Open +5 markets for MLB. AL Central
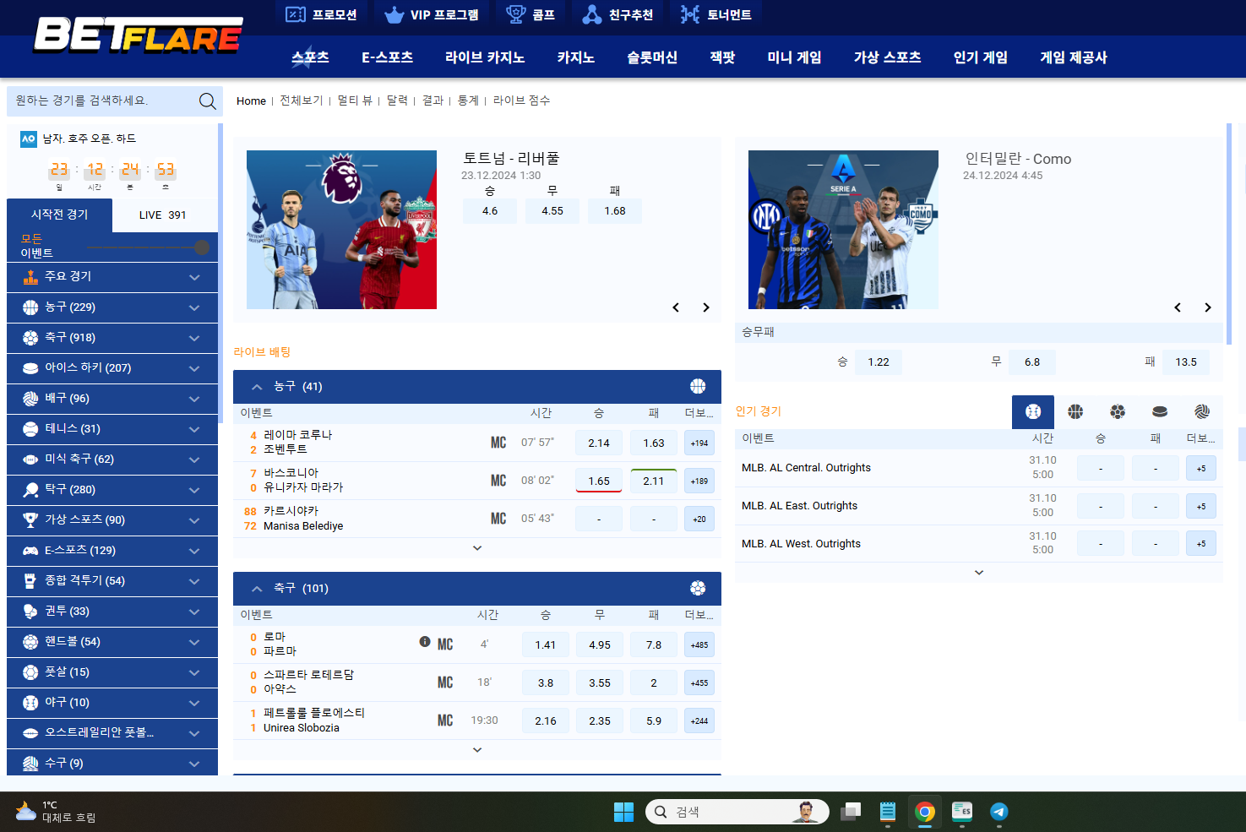 [x=1201, y=469]
